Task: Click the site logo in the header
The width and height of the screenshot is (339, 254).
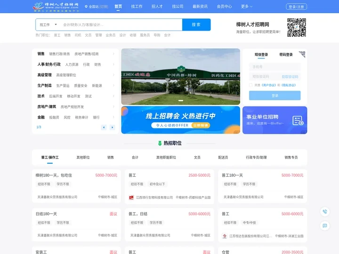Action: pos(56,7)
